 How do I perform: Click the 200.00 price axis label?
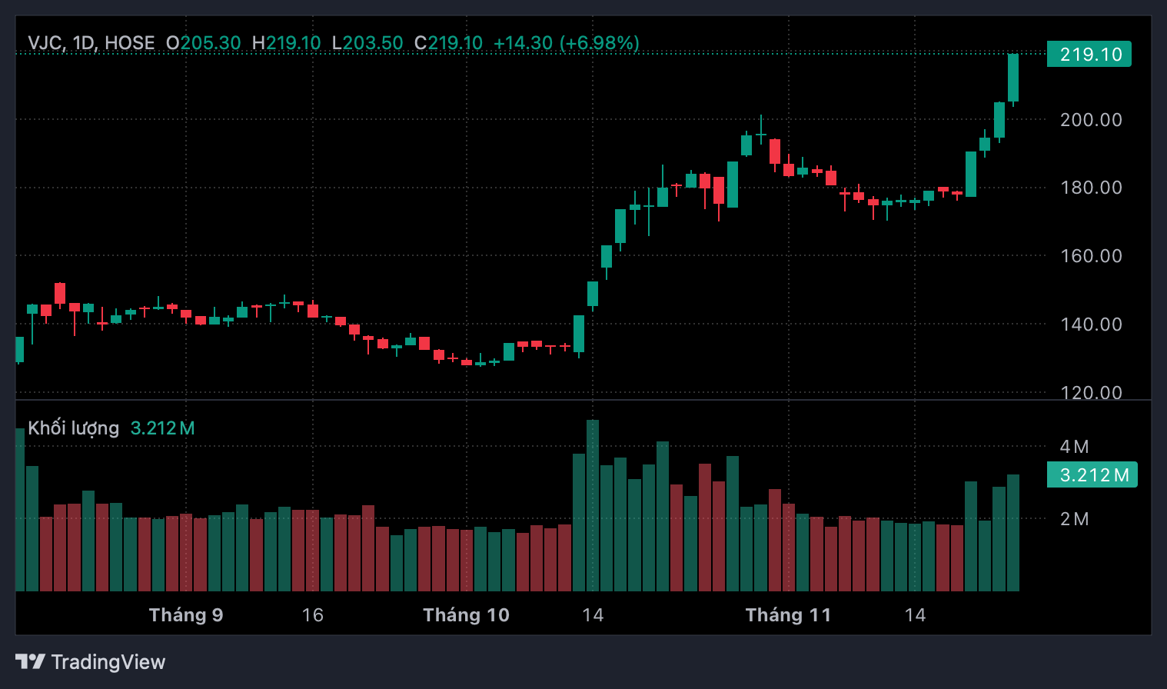(1091, 120)
